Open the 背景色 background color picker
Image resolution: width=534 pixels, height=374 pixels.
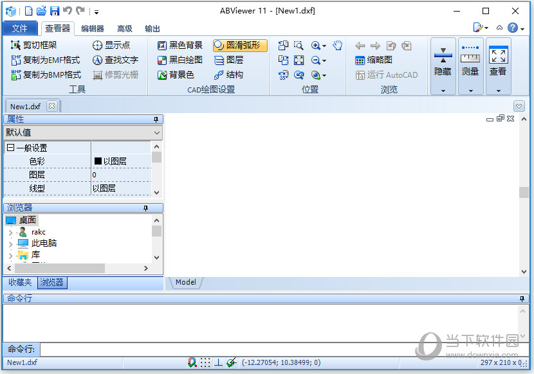[176, 75]
